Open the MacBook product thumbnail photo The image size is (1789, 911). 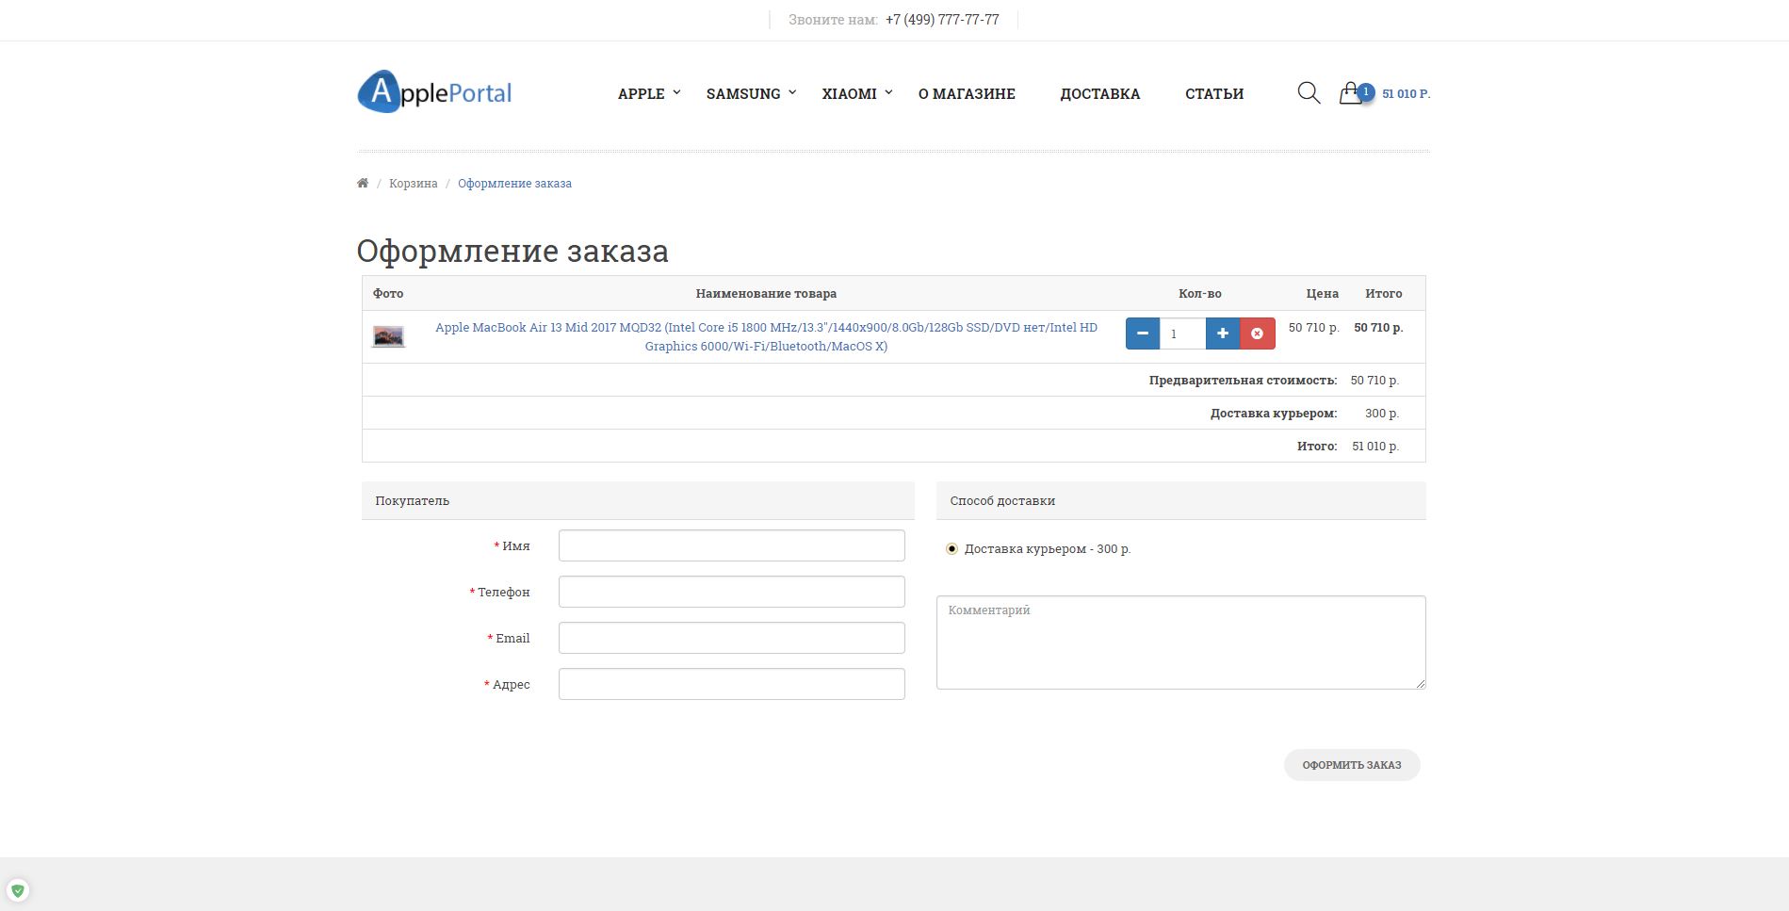click(x=388, y=336)
